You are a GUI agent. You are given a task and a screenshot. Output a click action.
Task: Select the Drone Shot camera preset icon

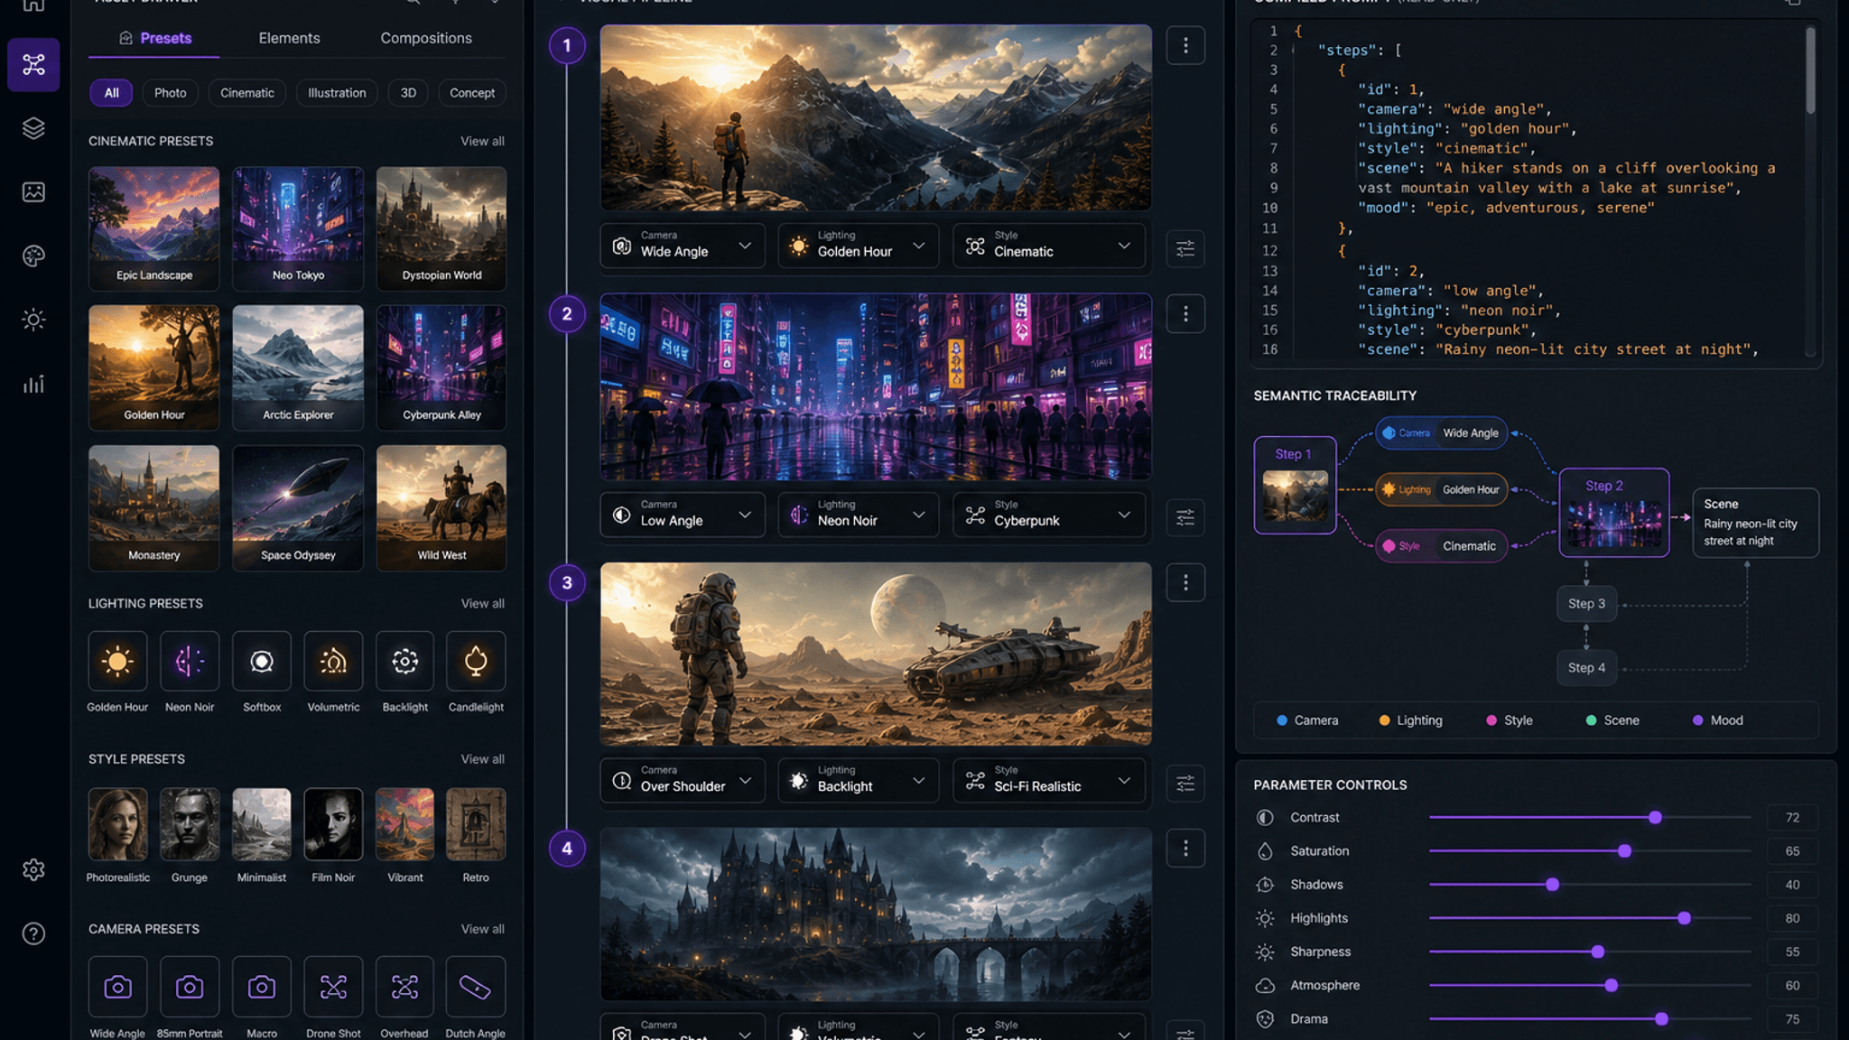(333, 987)
